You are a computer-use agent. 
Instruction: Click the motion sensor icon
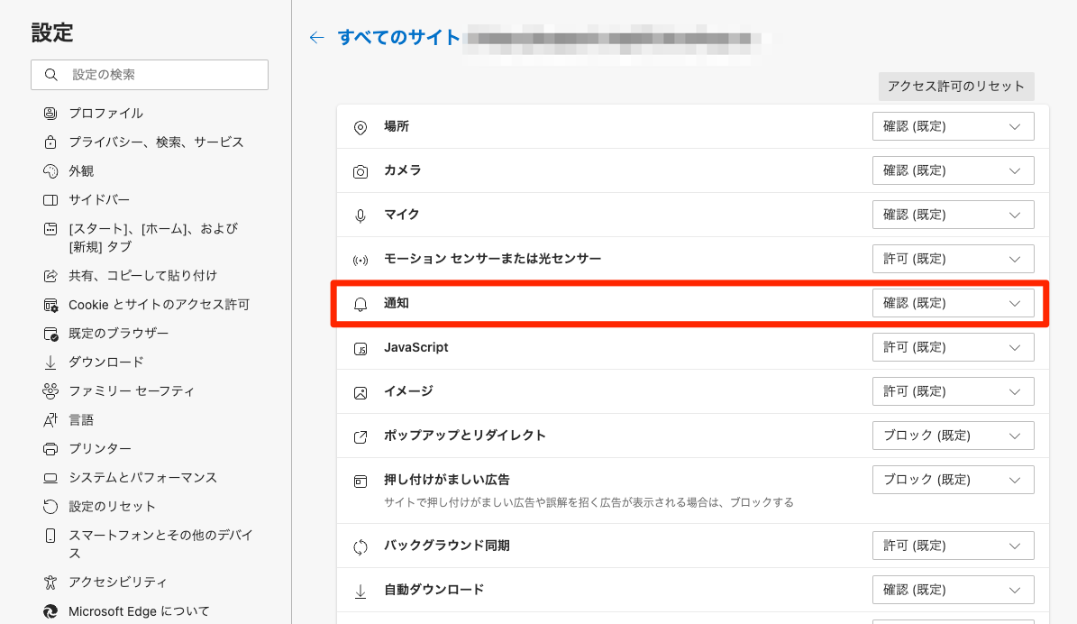[x=361, y=259]
